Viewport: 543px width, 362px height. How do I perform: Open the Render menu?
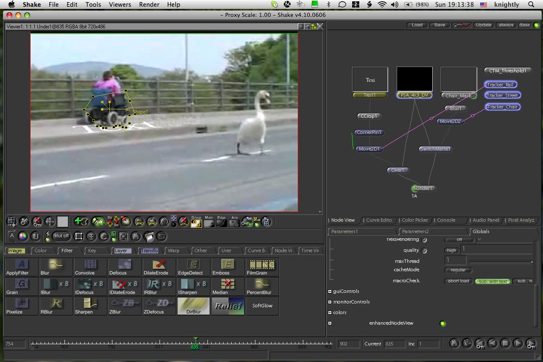pos(149,5)
